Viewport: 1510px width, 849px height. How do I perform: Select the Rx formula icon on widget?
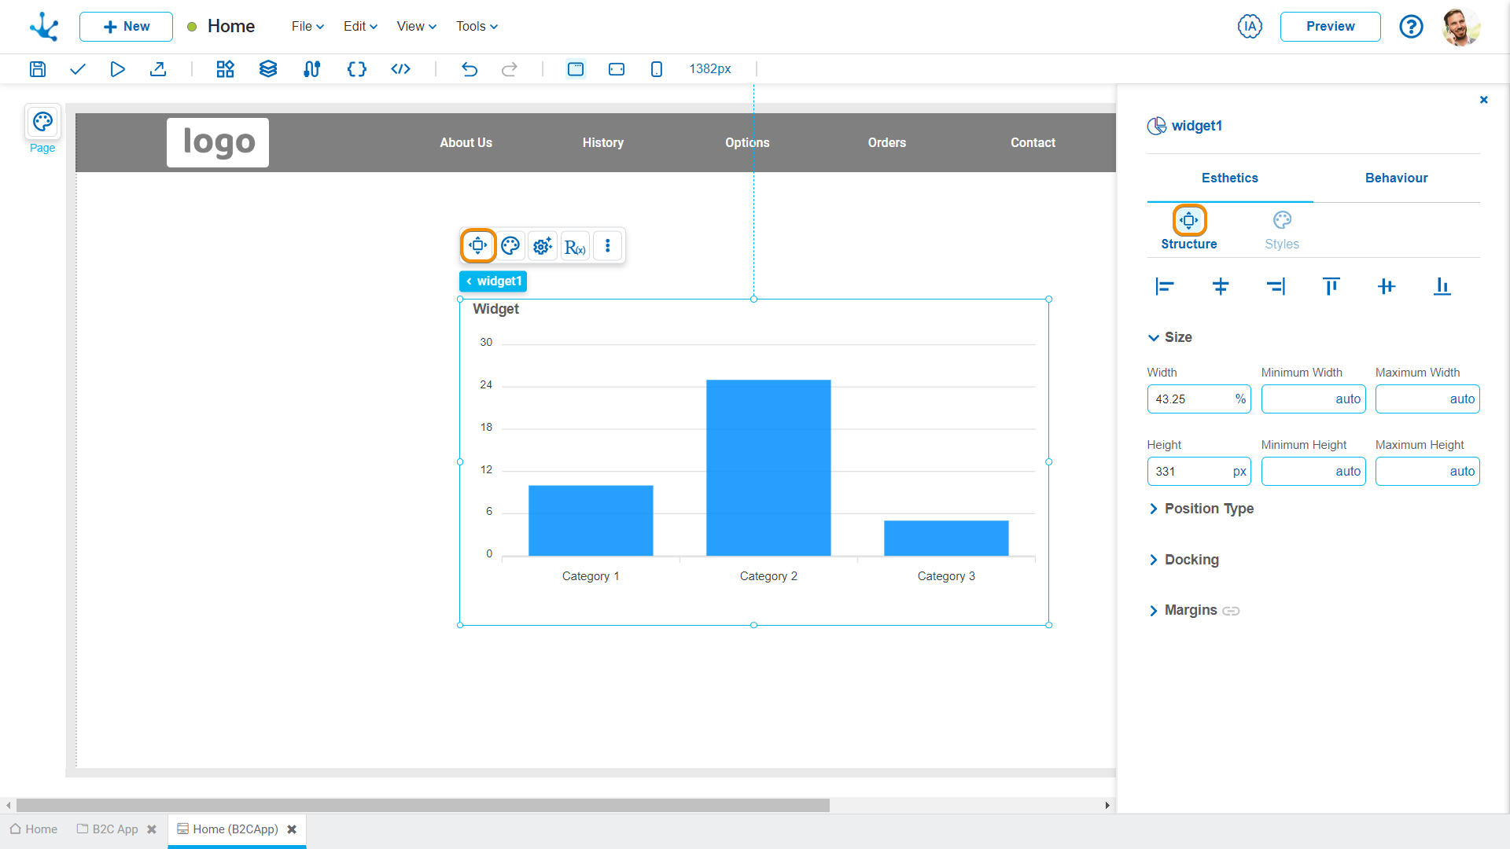pos(575,246)
